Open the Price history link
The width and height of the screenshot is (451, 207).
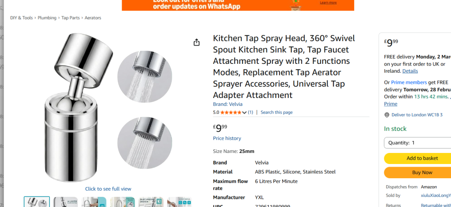click(x=227, y=138)
